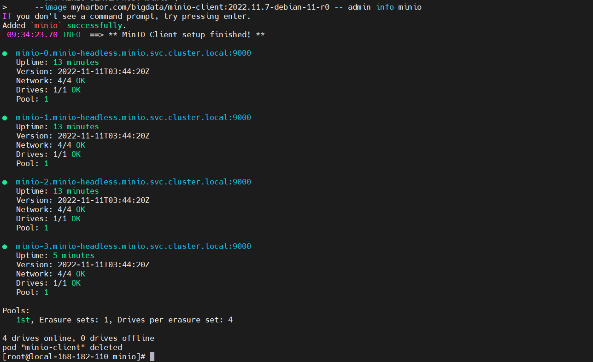
Task: Click the green status dot for minio-2
Action: point(5,182)
